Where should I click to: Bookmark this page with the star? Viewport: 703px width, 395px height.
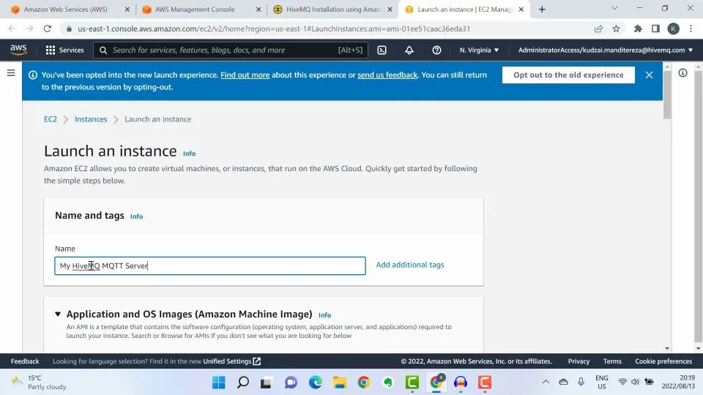coord(616,29)
